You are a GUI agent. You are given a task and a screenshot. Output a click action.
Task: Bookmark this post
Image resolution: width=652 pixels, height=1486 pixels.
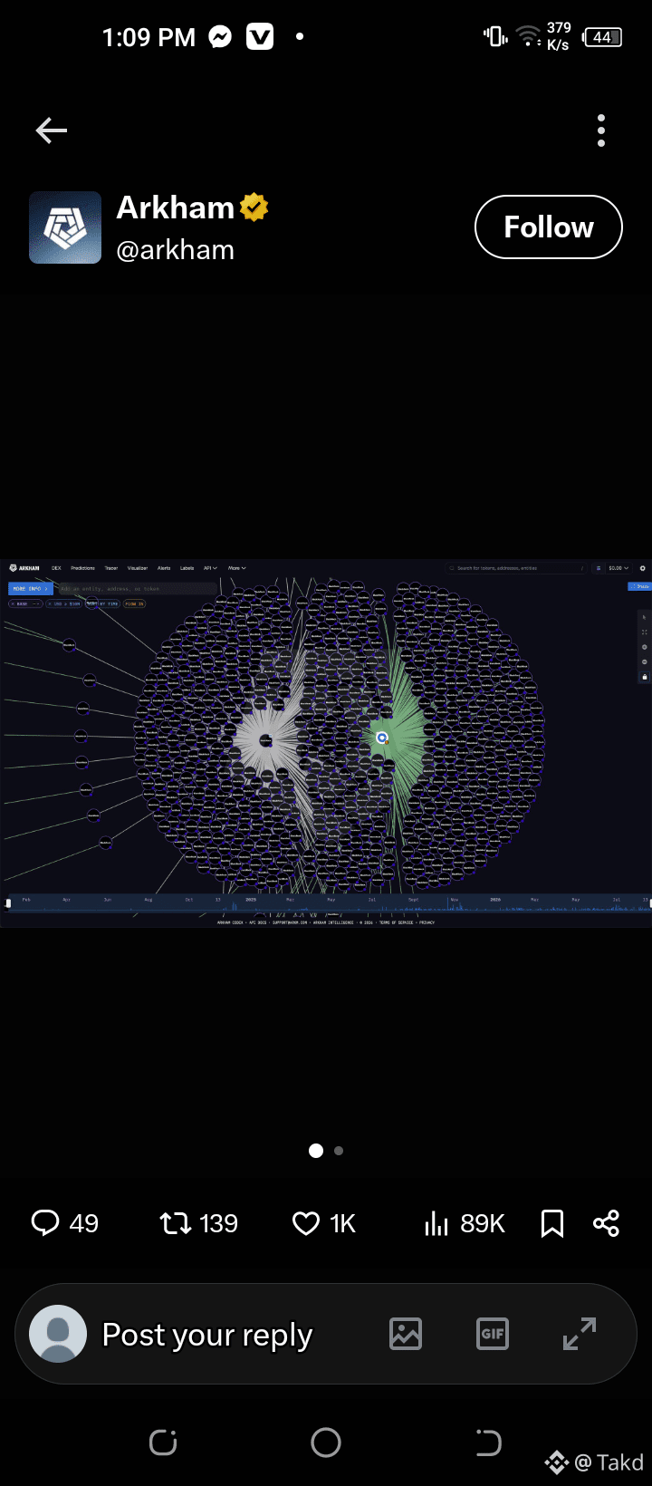point(552,1224)
